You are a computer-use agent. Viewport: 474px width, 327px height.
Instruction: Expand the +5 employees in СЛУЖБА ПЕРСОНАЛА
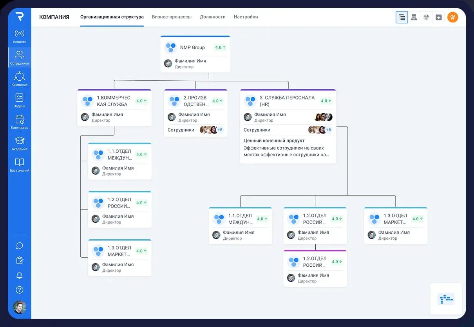pyautogui.click(x=329, y=130)
